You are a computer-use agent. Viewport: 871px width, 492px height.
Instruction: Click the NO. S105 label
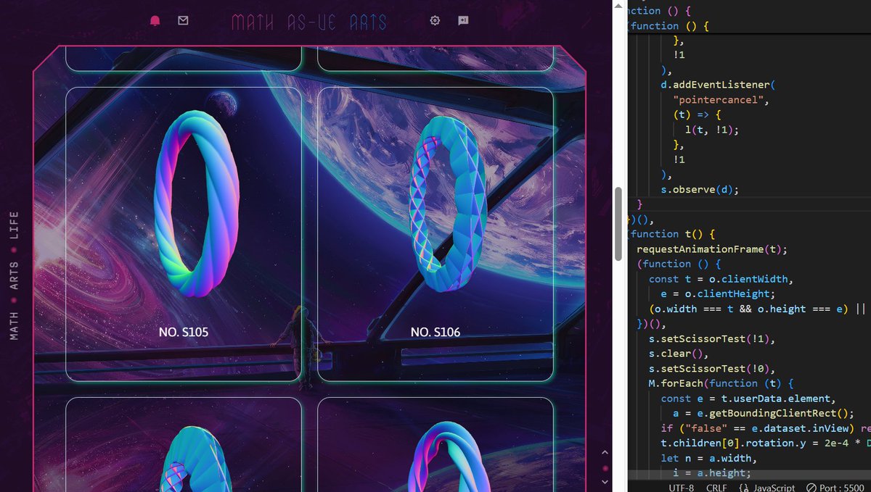184,332
